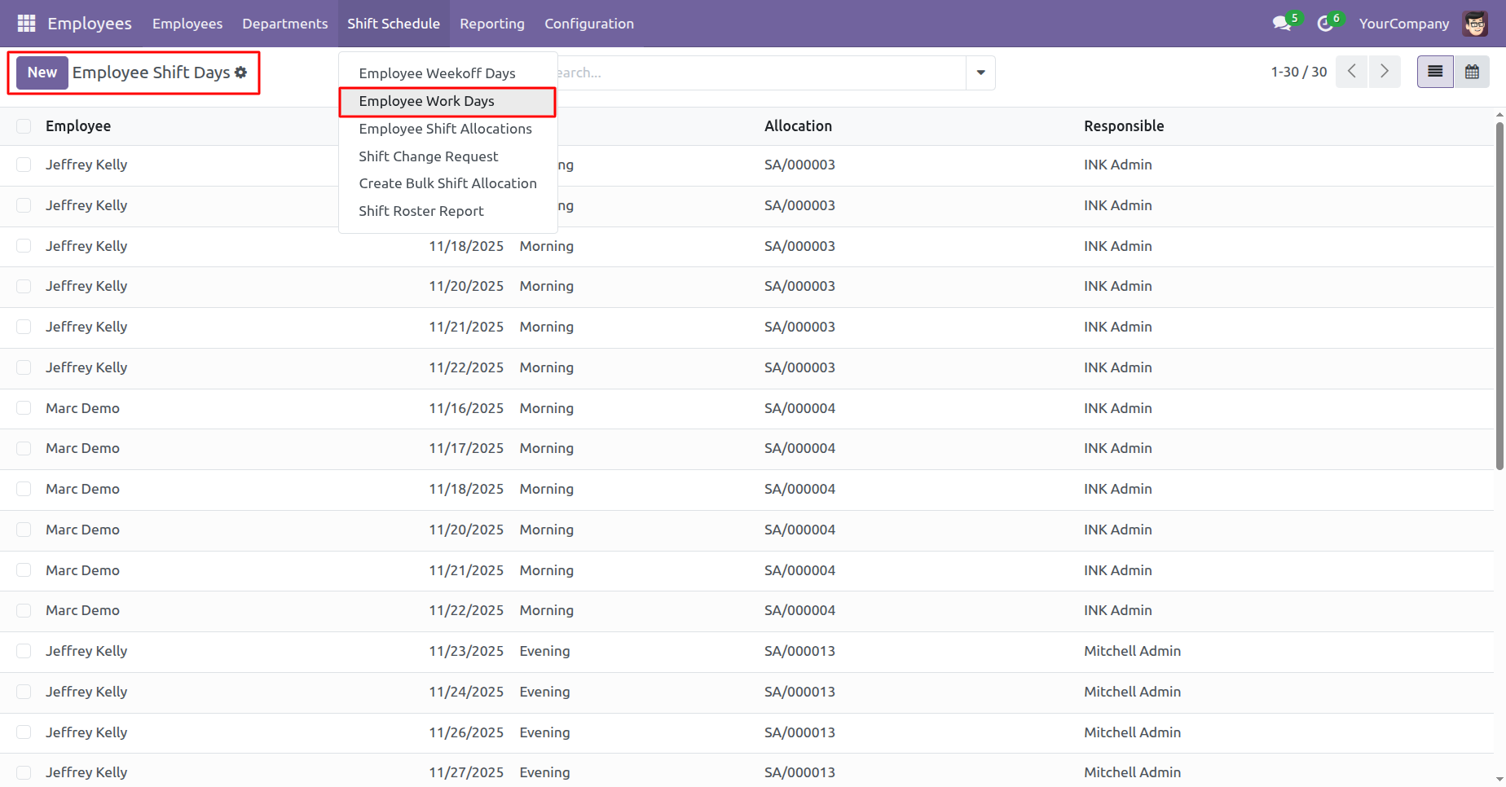The height and width of the screenshot is (787, 1506).
Task: Check the Jeffrey Kelly 11/23/2025 Evening row checkbox
Action: [x=24, y=651]
